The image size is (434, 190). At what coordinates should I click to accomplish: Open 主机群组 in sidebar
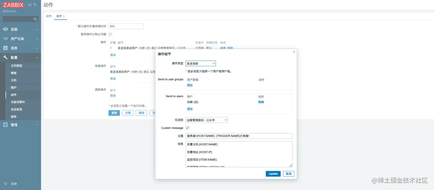[16, 66]
